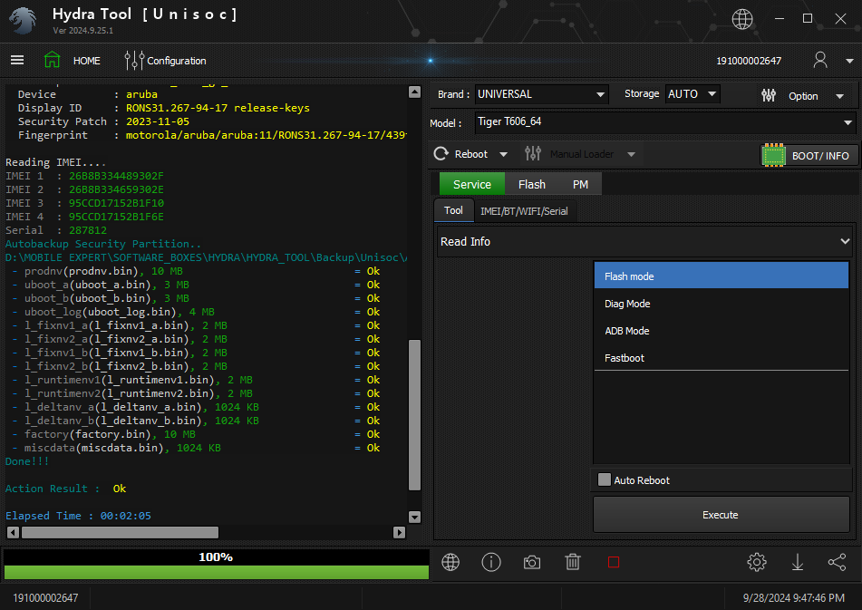Viewport: 862px width, 610px height.
Task: Click the Display ID RONS31.267-94-17 line
Action: pyautogui.click(x=164, y=108)
